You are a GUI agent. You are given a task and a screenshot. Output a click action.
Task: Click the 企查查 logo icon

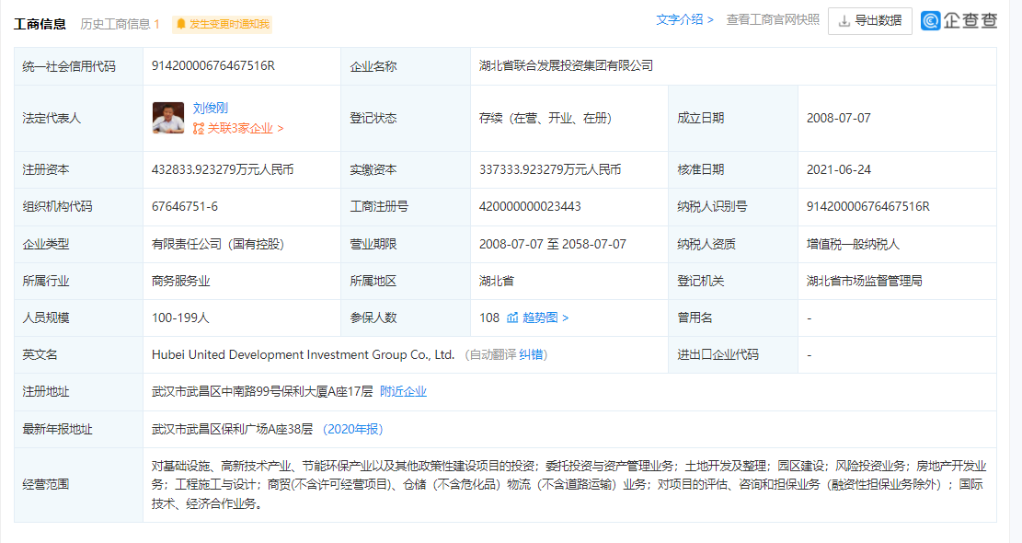[x=930, y=20]
